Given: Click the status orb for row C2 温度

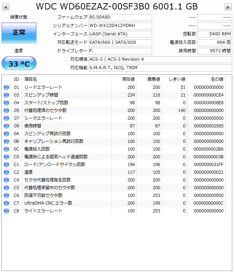Looking at the screenshot, I should coord(6,172).
